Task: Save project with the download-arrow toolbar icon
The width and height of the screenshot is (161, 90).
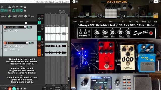Action: 10,7
